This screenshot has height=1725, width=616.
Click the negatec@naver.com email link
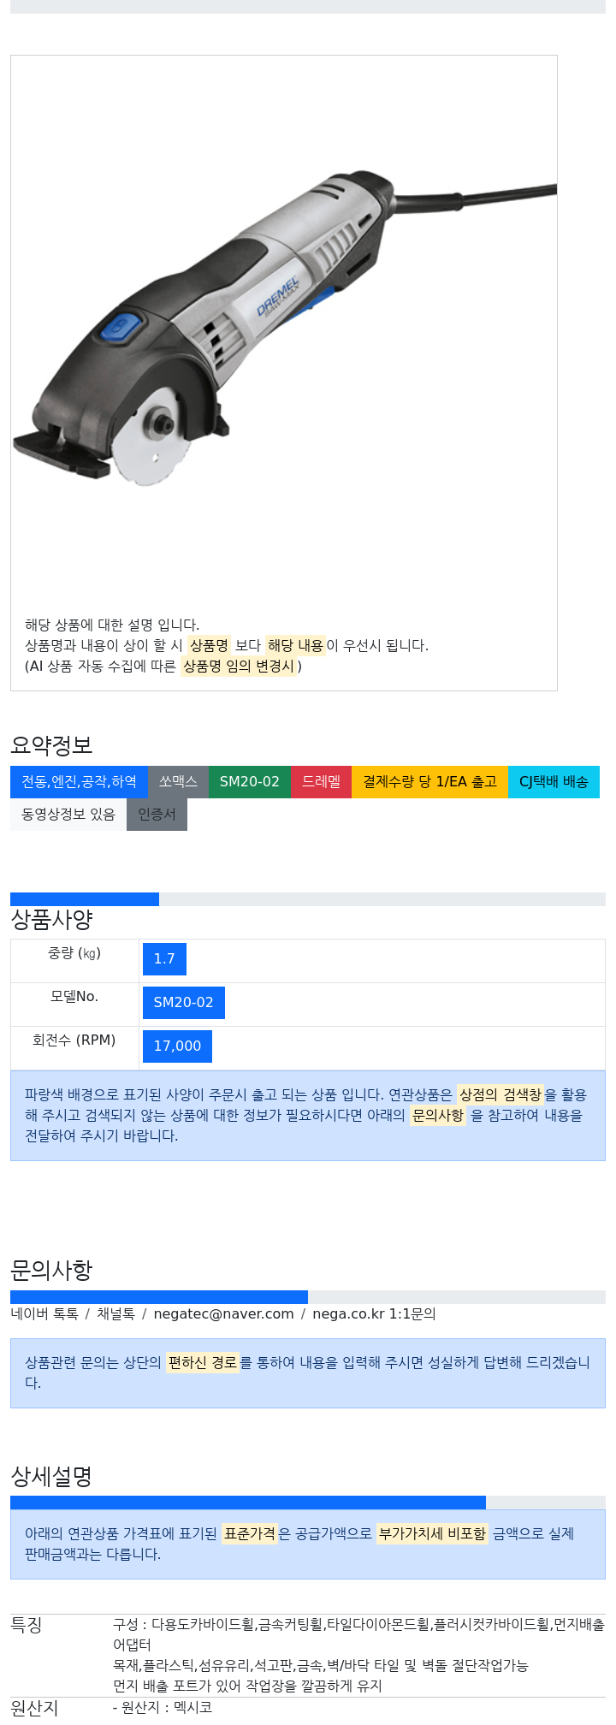pos(223,1314)
